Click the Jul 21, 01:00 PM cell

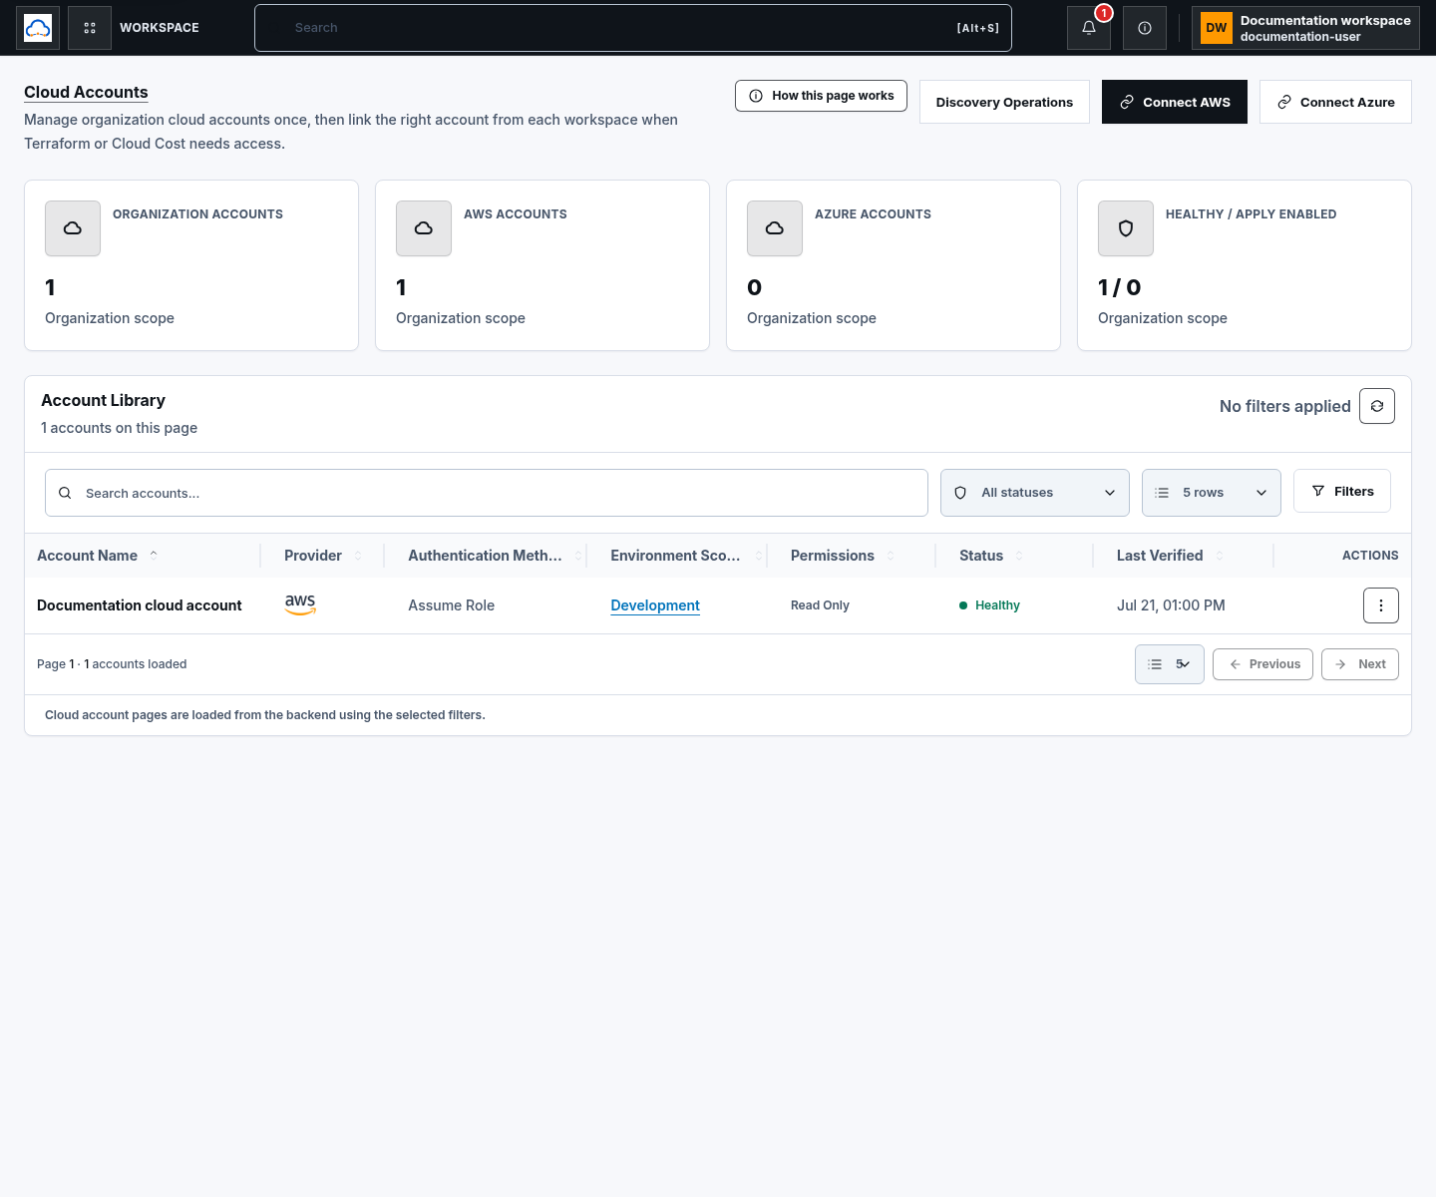coord(1171,605)
